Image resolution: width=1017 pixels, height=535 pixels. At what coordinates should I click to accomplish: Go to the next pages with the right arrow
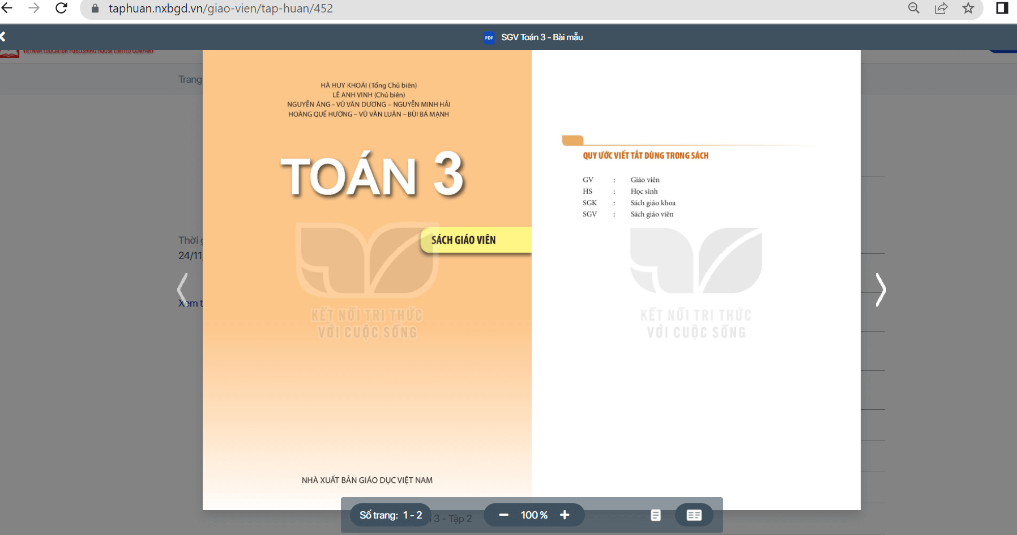(x=881, y=290)
